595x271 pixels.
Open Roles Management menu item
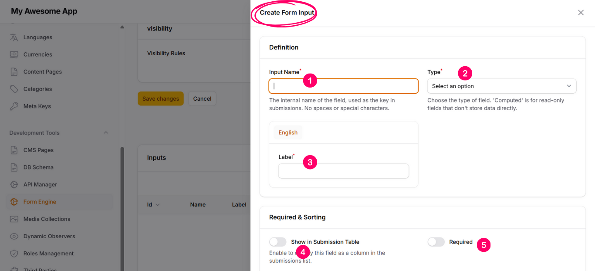click(48, 254)
